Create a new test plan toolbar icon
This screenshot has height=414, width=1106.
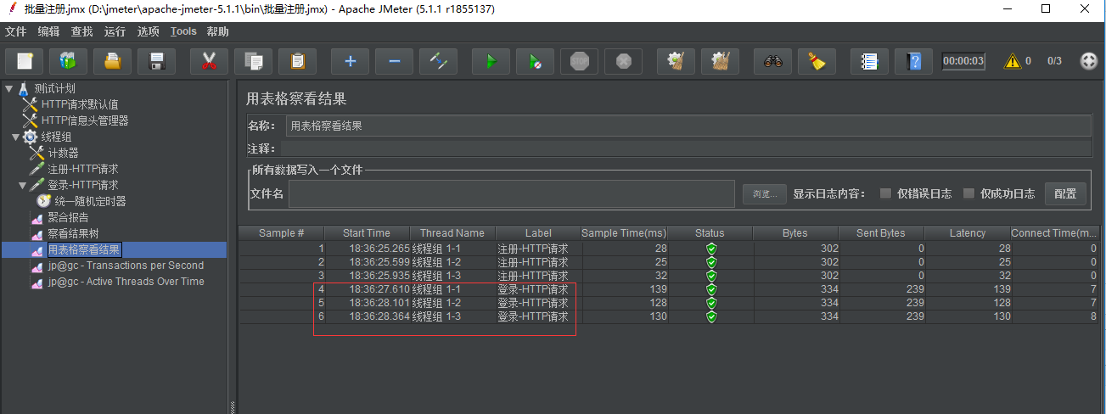click(25, 61)
